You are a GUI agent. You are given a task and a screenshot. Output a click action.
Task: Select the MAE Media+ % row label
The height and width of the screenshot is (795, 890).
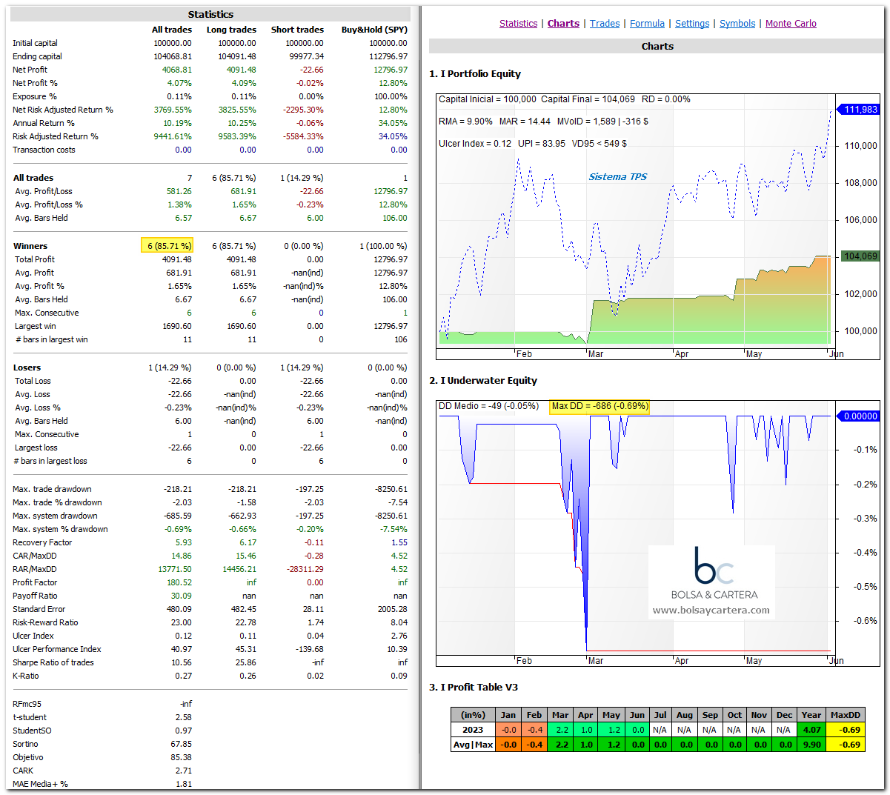pos(40,784)
